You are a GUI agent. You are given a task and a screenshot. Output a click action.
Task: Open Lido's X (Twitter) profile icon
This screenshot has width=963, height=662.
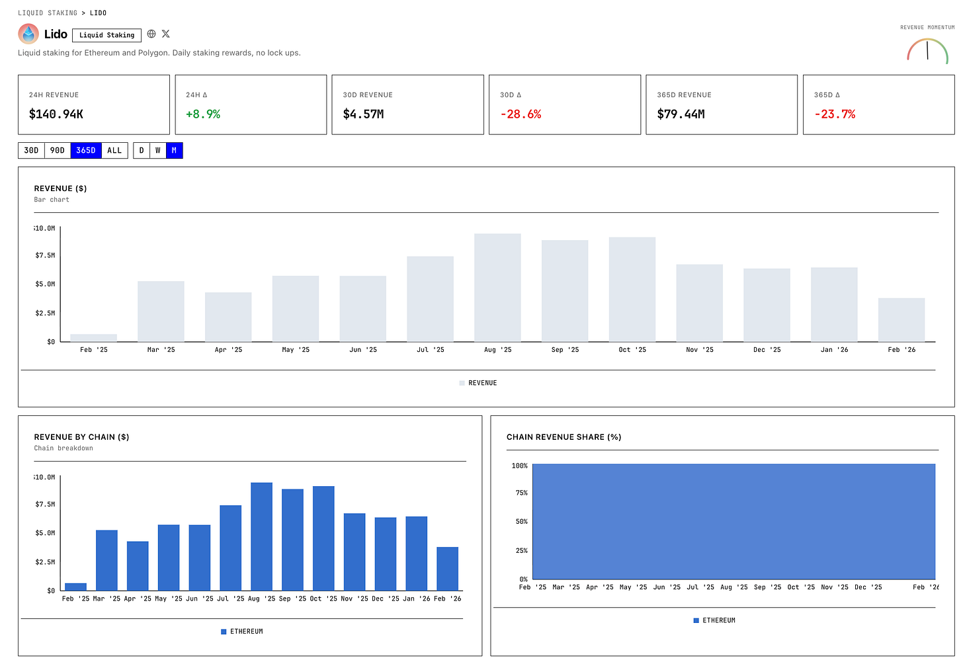click(x=166, y=34)
